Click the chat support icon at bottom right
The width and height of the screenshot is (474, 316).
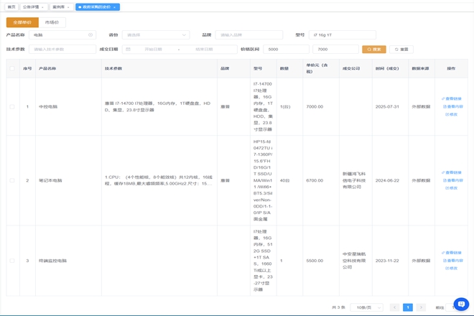(461, 304)
